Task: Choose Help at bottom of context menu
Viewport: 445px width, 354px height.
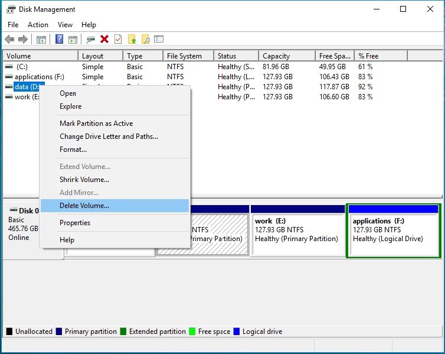Action: click(114, 240)
